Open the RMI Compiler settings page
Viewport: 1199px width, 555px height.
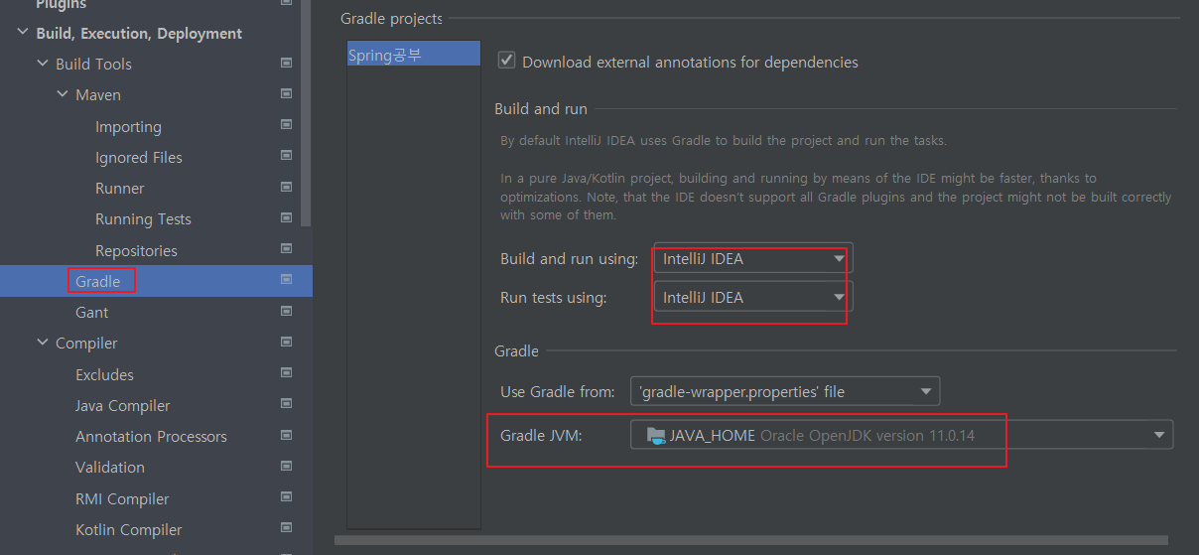(x=122, y=498)
